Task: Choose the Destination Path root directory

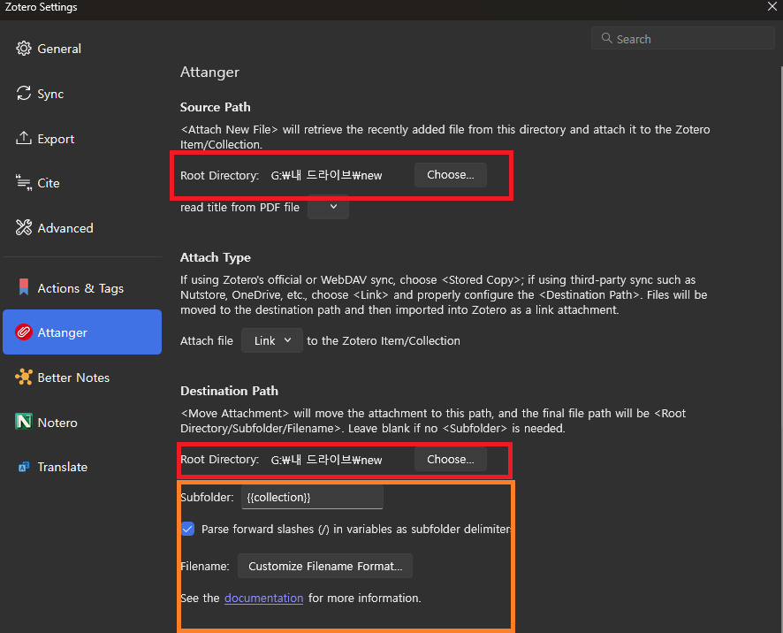Action: pyautogui.click(x=450, y=460)
